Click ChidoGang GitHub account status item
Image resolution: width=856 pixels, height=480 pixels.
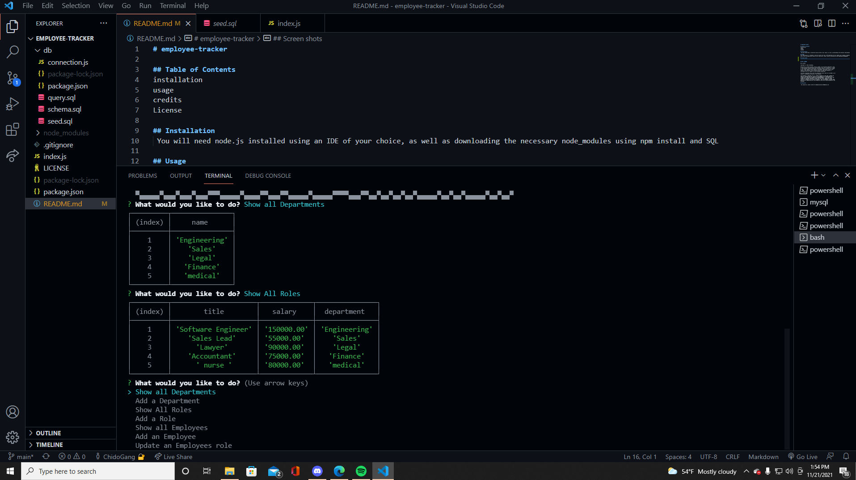point(119,456)
